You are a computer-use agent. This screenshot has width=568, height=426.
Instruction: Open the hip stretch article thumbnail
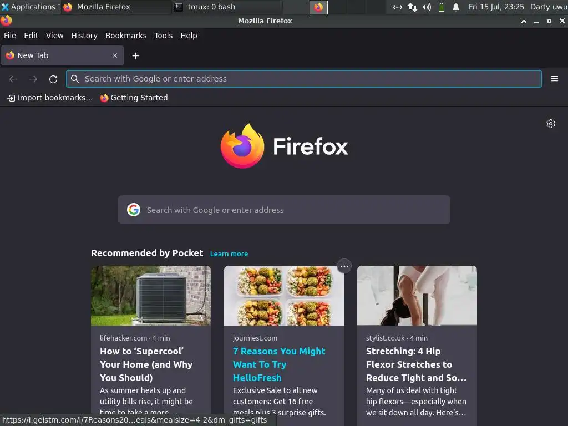pyautogui.click(x=417, y=296)
